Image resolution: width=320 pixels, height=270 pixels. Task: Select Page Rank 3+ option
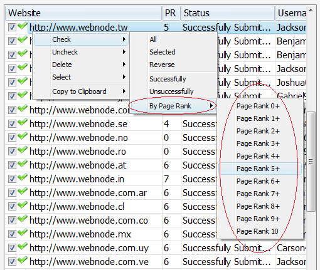(260, 143)
